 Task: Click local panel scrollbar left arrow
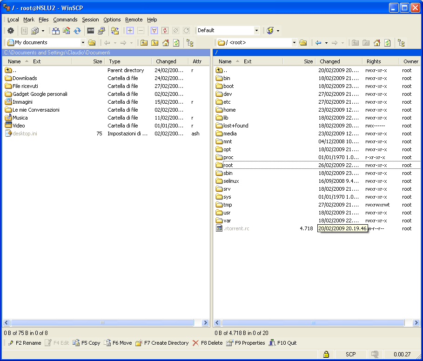(x=7, y=322)
